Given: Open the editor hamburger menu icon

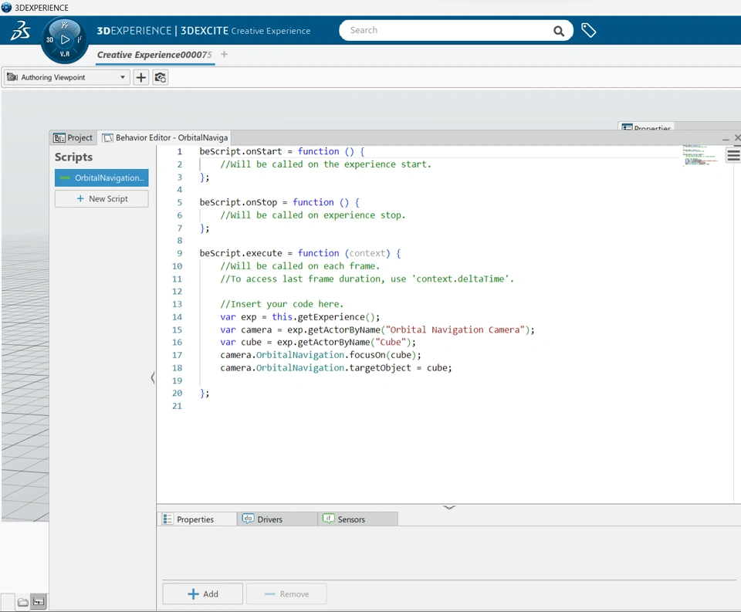Looking at the screenshot, I should click(733, 155).
